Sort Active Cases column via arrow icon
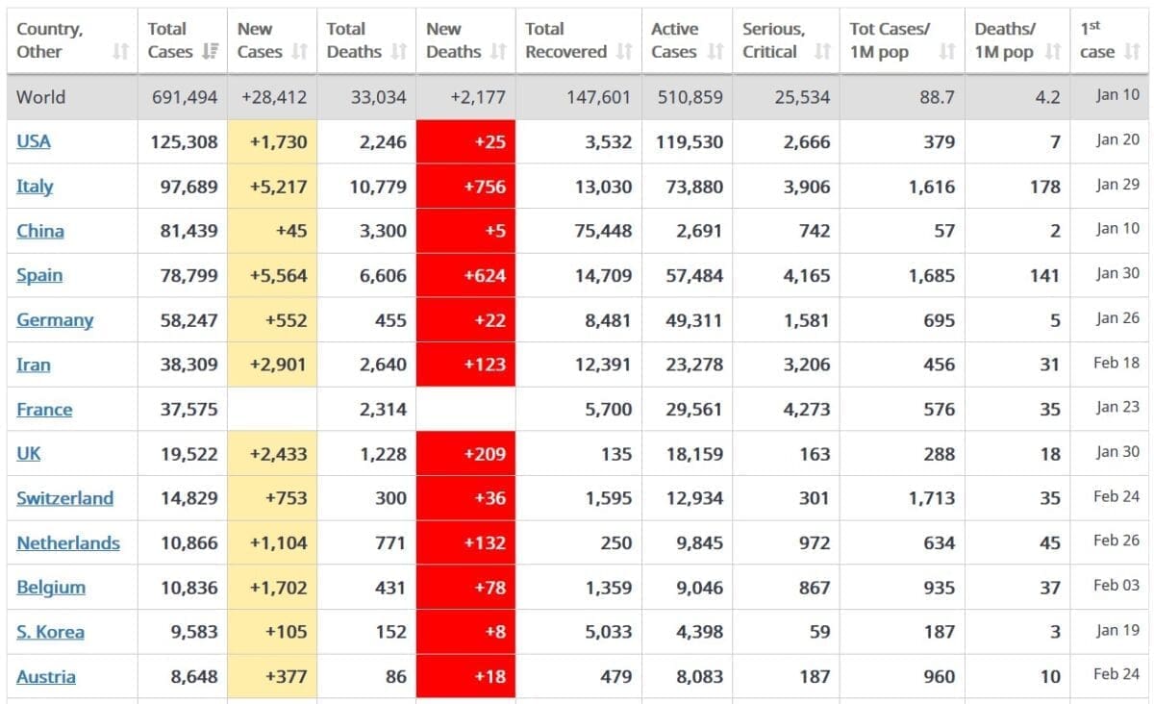The height and width of the screenshot is (704, 1154). click(x=715, y=53)
